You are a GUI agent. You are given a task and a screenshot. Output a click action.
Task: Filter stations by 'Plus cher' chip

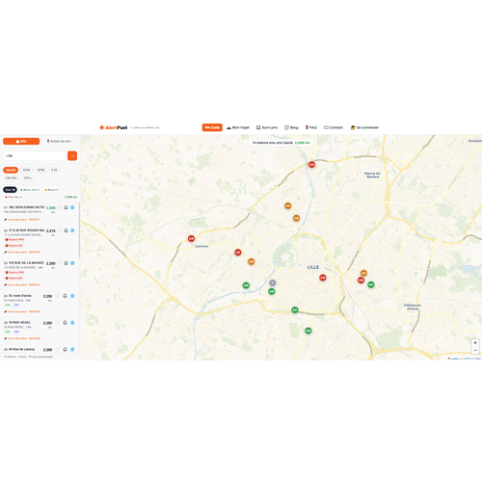click(x=13, y=197)
